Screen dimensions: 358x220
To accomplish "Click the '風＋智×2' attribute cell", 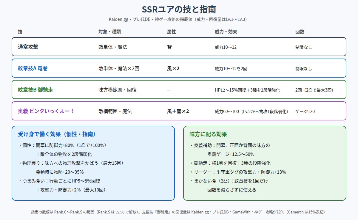I will tap(178, 111).
